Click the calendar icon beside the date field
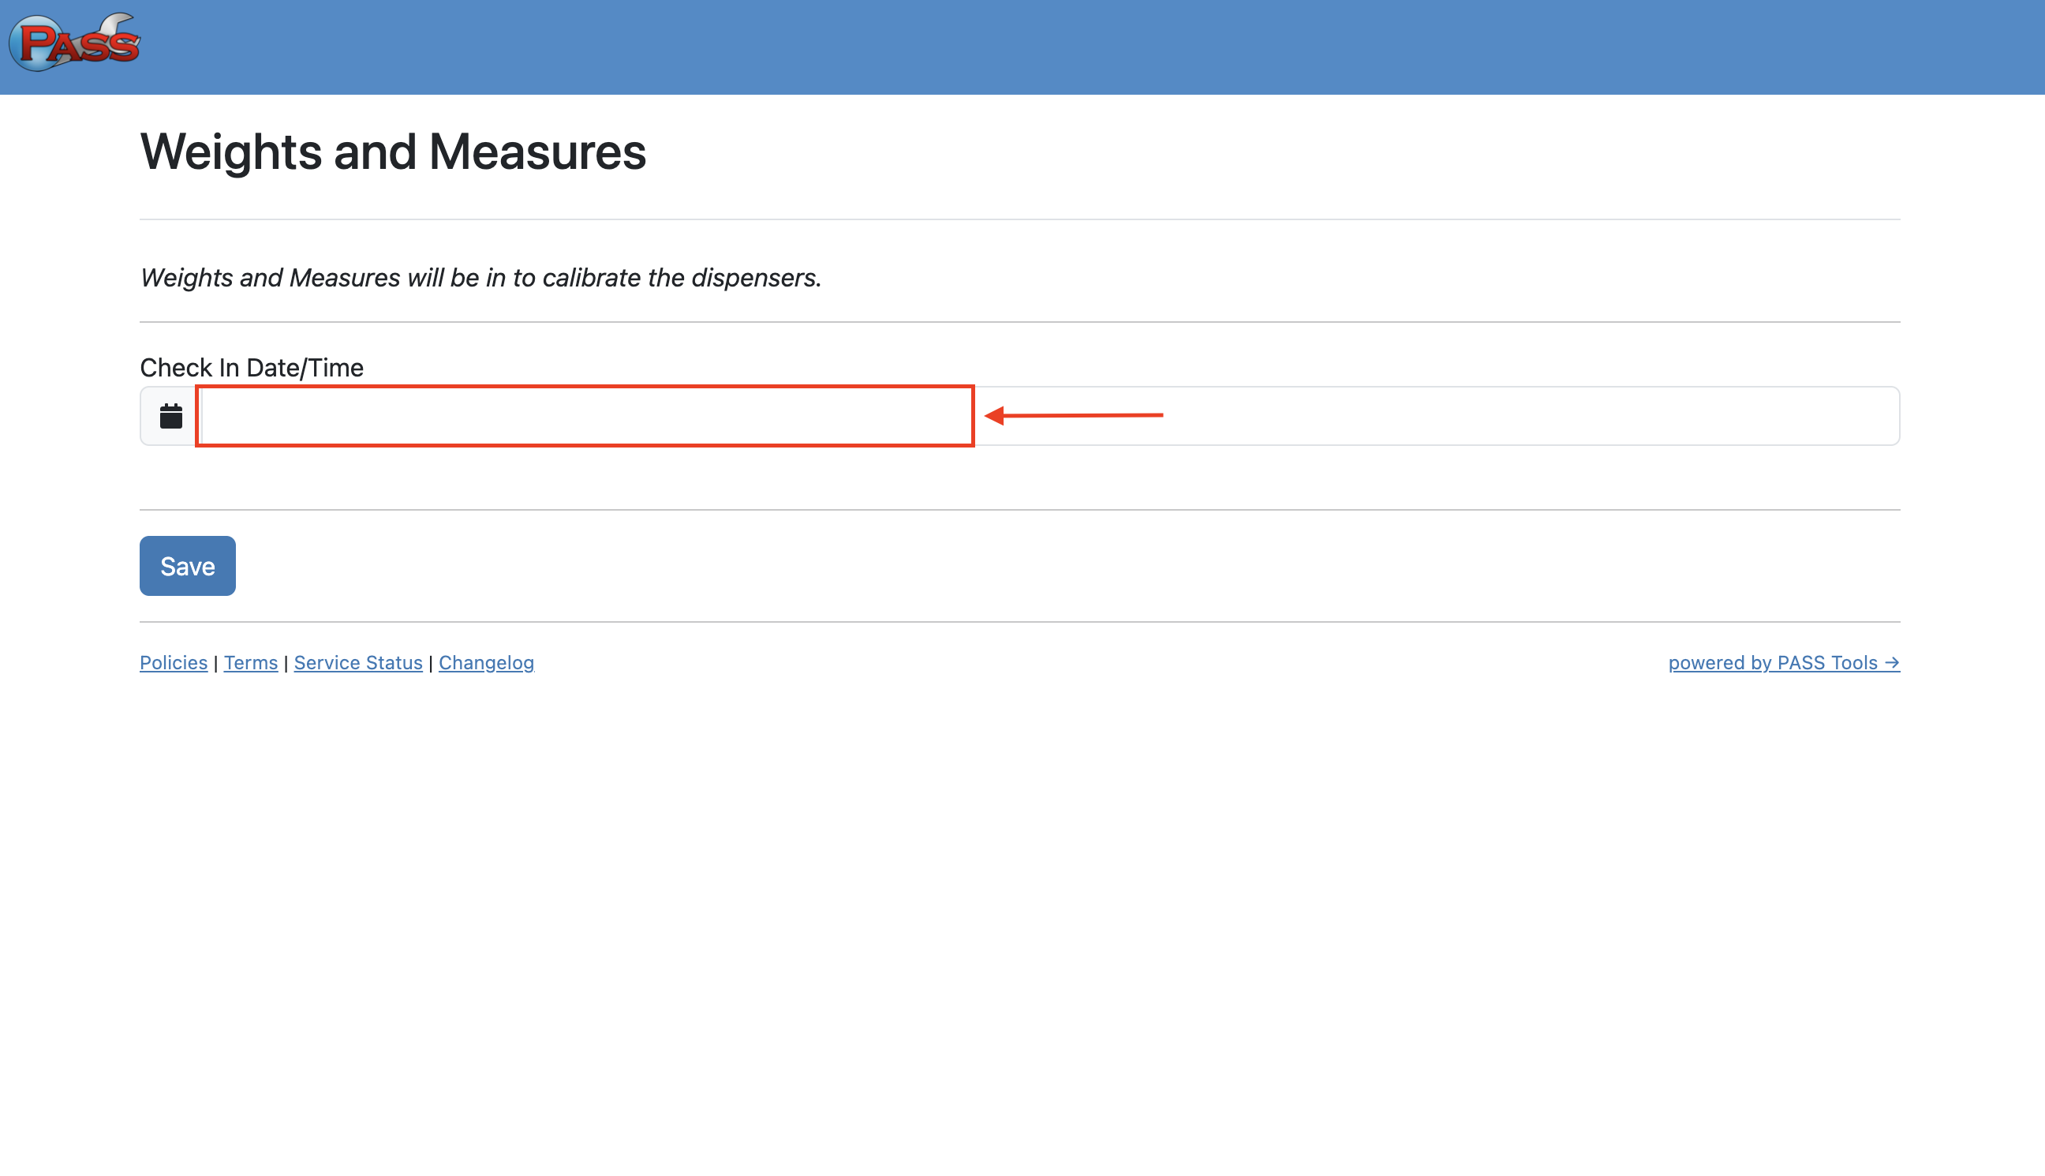The height and width of the screenshot is (1176, 2045). 170,417
